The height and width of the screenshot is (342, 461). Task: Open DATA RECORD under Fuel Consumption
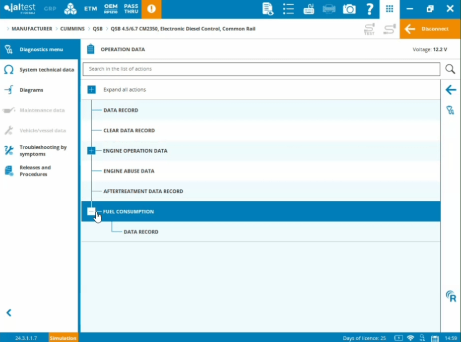141,232
